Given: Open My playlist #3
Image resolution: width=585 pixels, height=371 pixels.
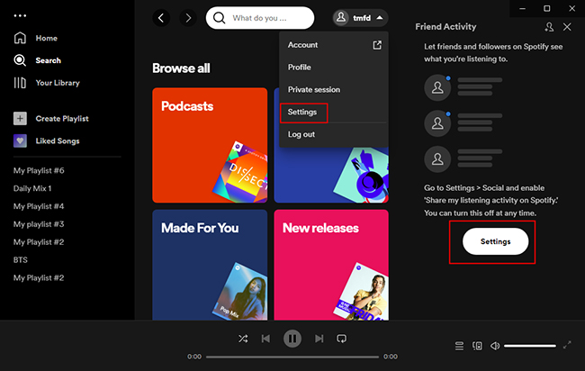Looking at the screenshot, I should click(x=39, y=224).
